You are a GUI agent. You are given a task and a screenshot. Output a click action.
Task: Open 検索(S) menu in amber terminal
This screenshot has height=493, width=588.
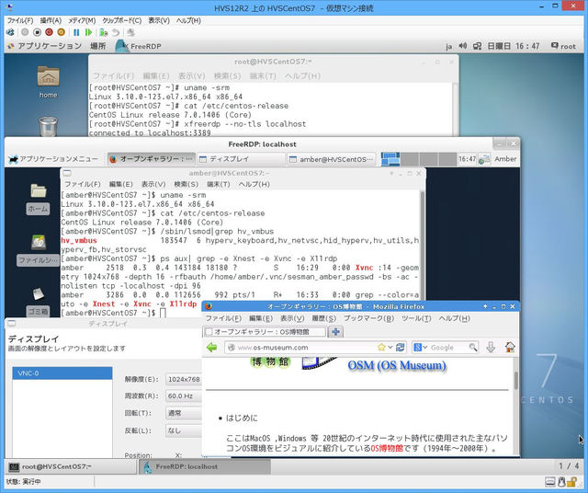pyautogui.click(x=186, y=184)
